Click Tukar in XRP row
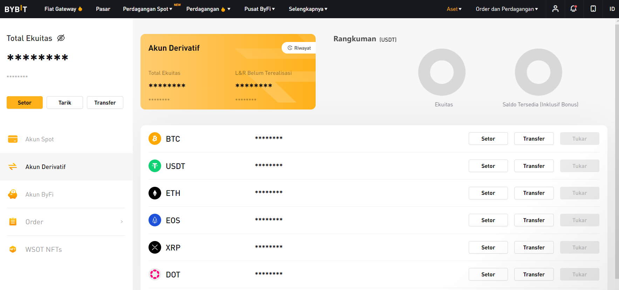The height and width of the screenshot is (290, 619). point(579,247)
